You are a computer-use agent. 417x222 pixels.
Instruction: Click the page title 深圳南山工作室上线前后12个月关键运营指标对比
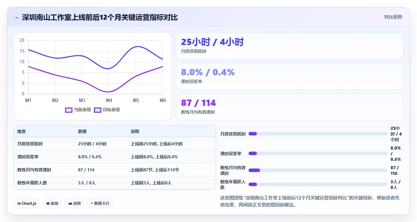tap(100, 18)
